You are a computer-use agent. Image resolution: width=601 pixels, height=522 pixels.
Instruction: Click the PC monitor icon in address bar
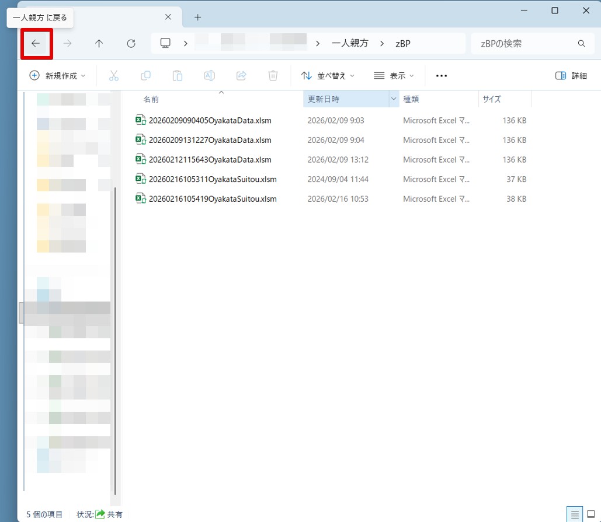point(166,44)
